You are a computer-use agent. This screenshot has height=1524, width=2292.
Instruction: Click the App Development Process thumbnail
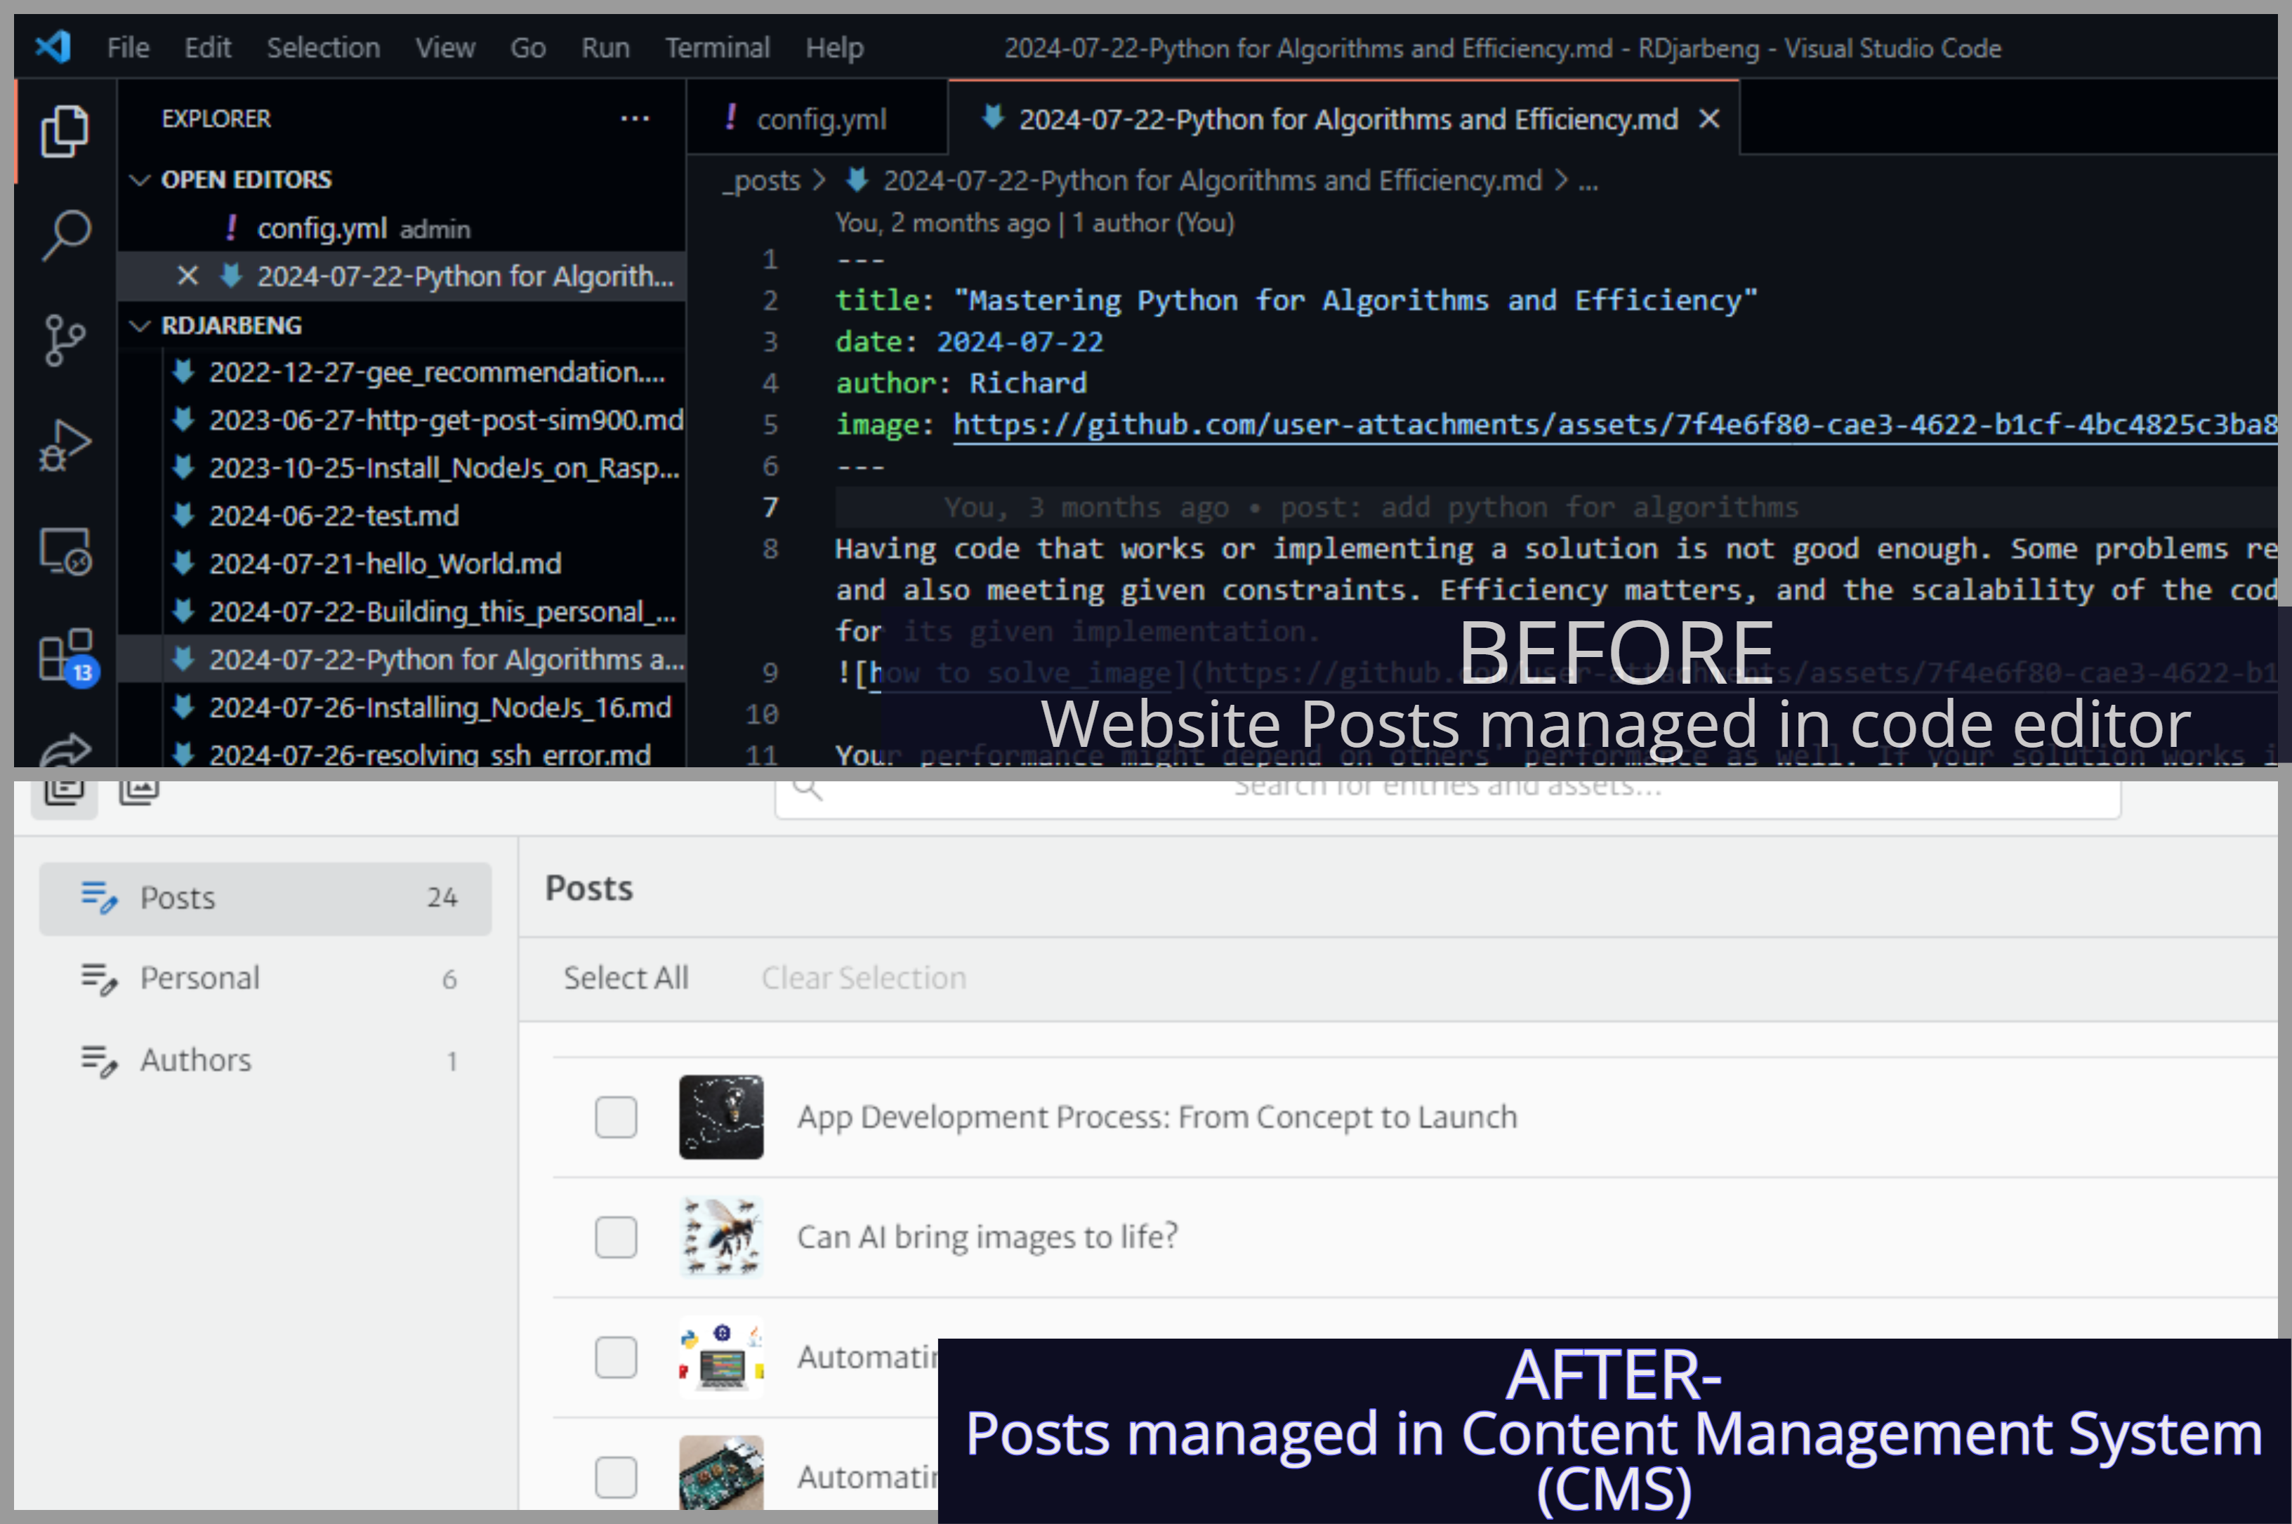tap(721, 1117)
